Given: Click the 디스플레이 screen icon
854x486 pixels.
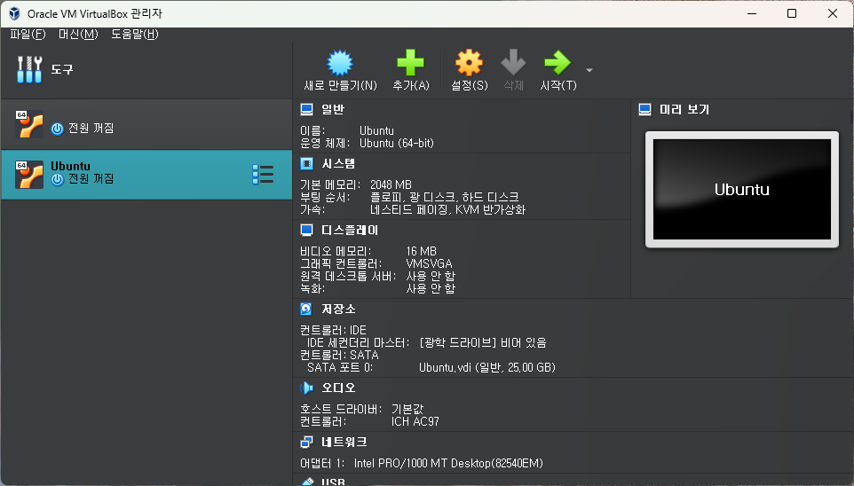Looking at the screenshot, I should coord(306,231).
